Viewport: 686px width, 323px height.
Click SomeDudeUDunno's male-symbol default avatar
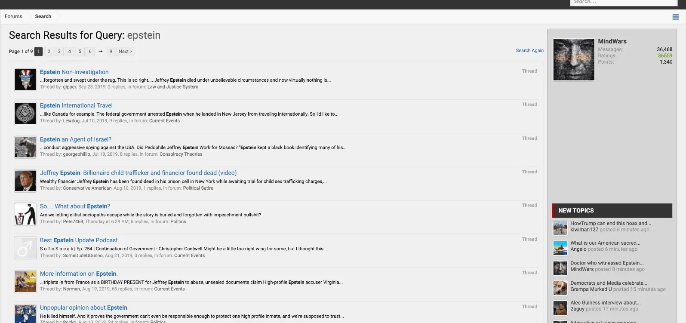[x=25, y=248]
